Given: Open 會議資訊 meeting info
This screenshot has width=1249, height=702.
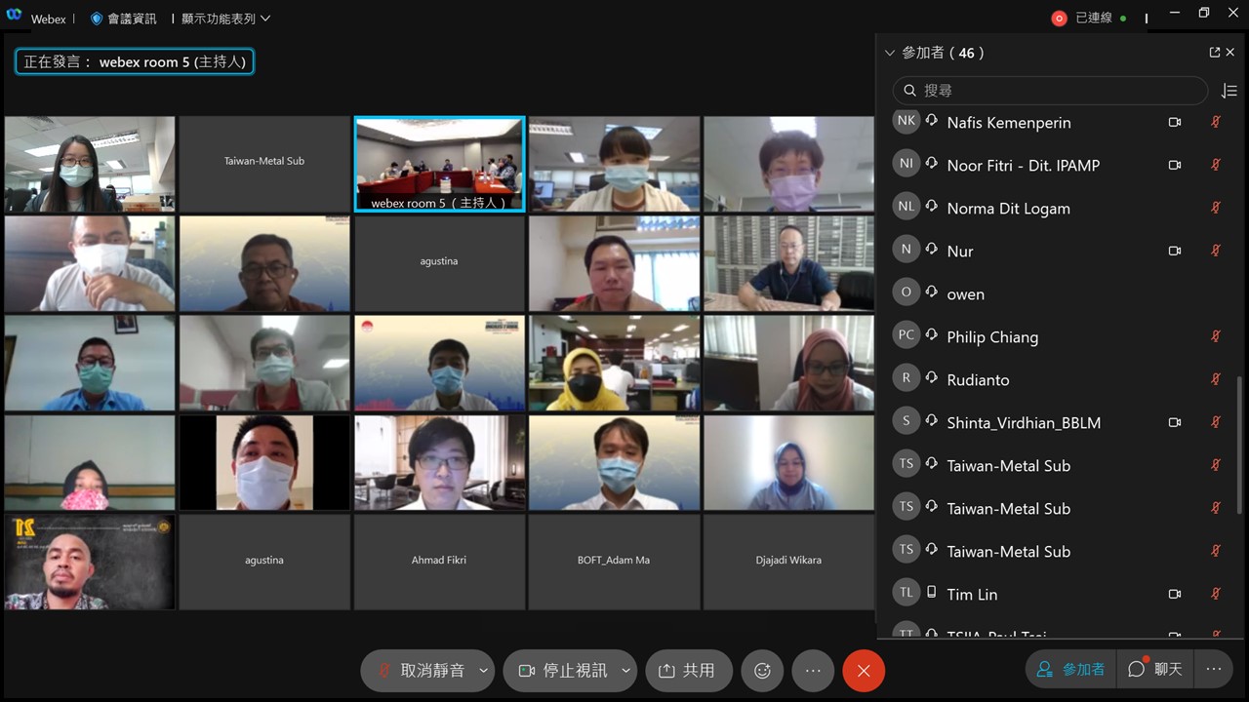Looking at the screenshot, I should click(124, 19).
